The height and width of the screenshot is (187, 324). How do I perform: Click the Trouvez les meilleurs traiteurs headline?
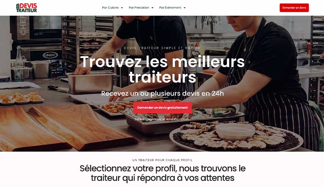tap(162, 69)
